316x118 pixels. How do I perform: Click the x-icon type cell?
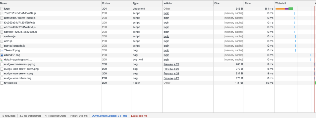[x=137, y=83]
